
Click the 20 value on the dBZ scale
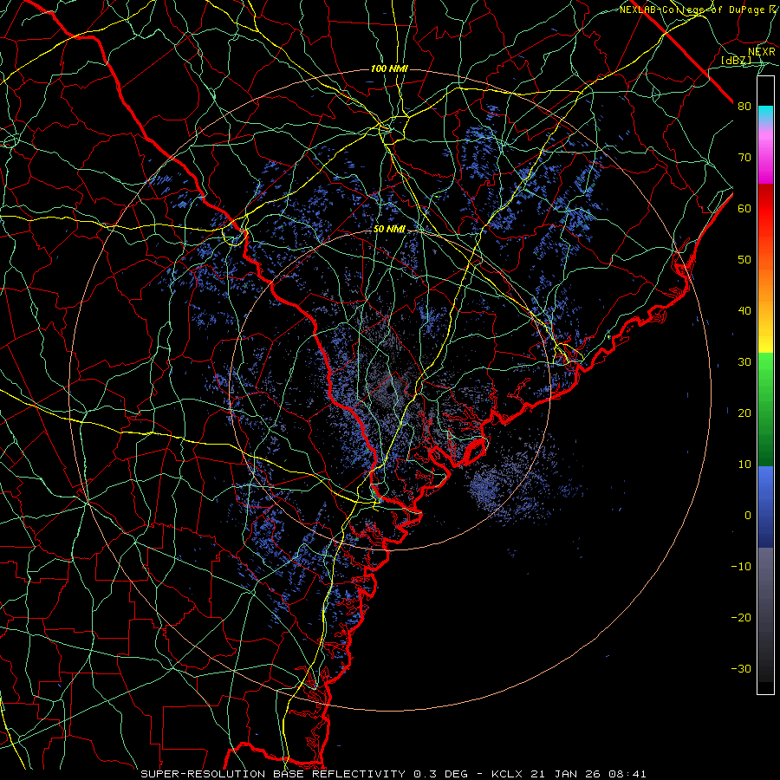click(744, 413)
